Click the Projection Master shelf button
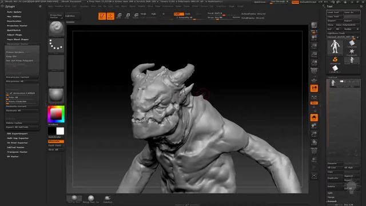366x206 pixels. point(57,16)
